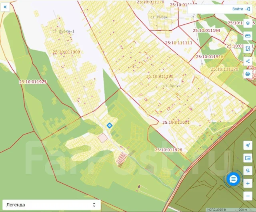This screenshot has width=256, height=212.
Task: Open the map object search tool
Action: (248, 170)
